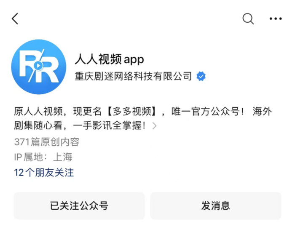
Task: Open the 12个朋友关注 friends list
Action: [44, 173]
